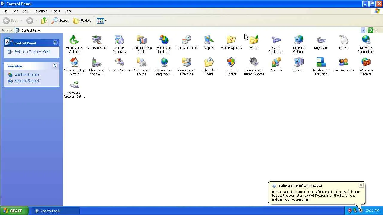Select Sounds and Audio Devices icon
The image size is (383, 215).
[254, 66]
